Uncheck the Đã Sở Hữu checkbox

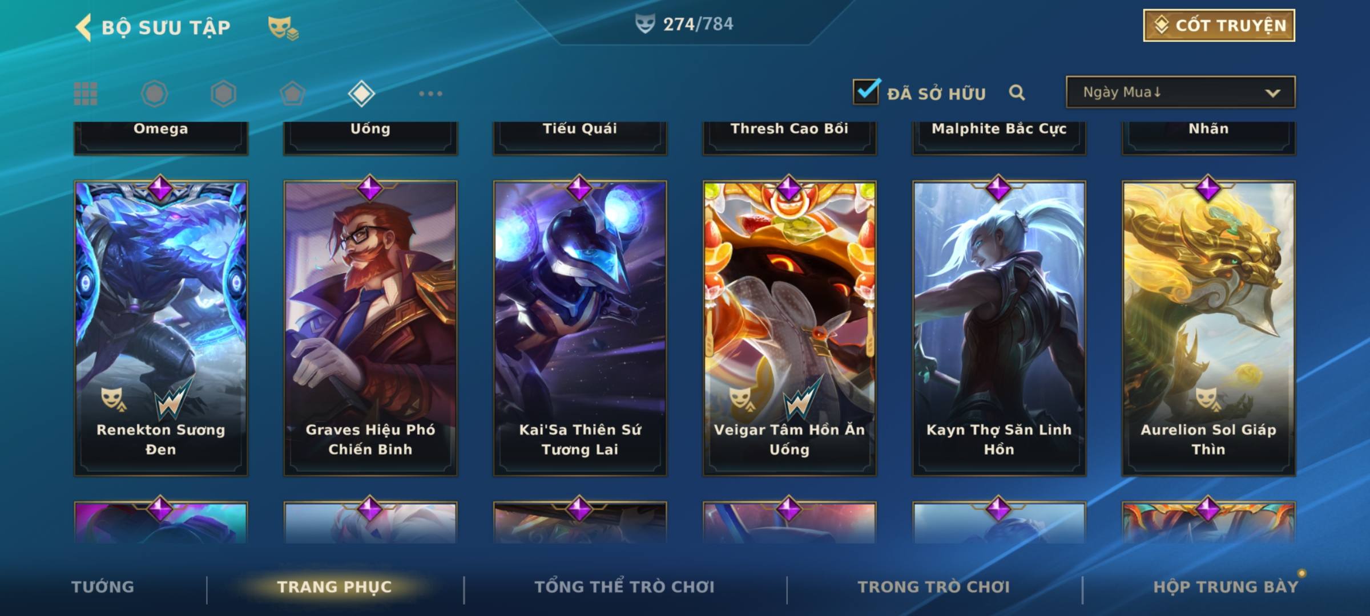[866, 91]
